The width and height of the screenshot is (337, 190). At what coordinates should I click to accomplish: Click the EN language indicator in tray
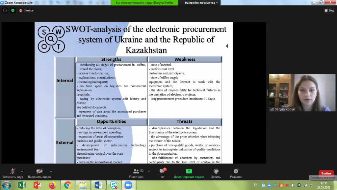[x=256, y=184]
